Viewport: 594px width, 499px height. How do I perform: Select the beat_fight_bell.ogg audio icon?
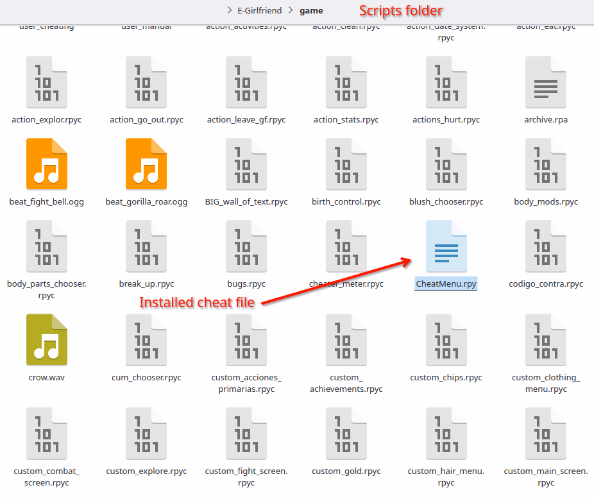point(47,164)
